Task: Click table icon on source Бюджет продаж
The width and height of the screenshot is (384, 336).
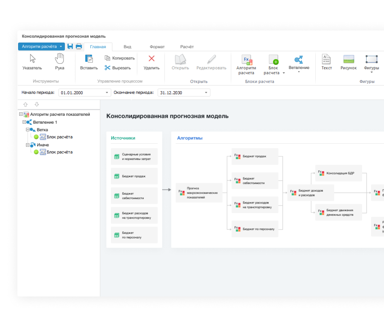Action: [x=117, y=176]
